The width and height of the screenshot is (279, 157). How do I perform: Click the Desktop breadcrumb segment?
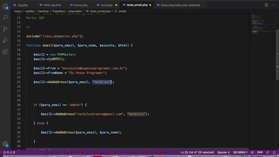point(43,11)
